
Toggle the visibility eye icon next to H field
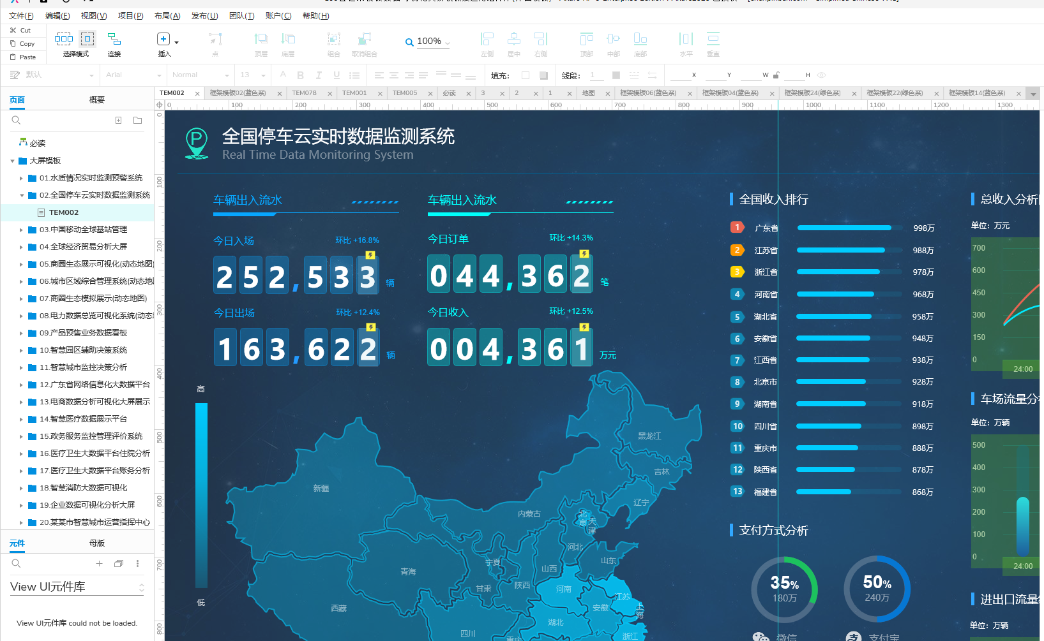(x=822, y=75)
